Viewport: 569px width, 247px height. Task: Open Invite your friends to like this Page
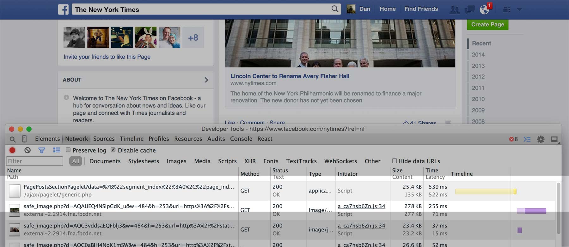coord(107,57)
